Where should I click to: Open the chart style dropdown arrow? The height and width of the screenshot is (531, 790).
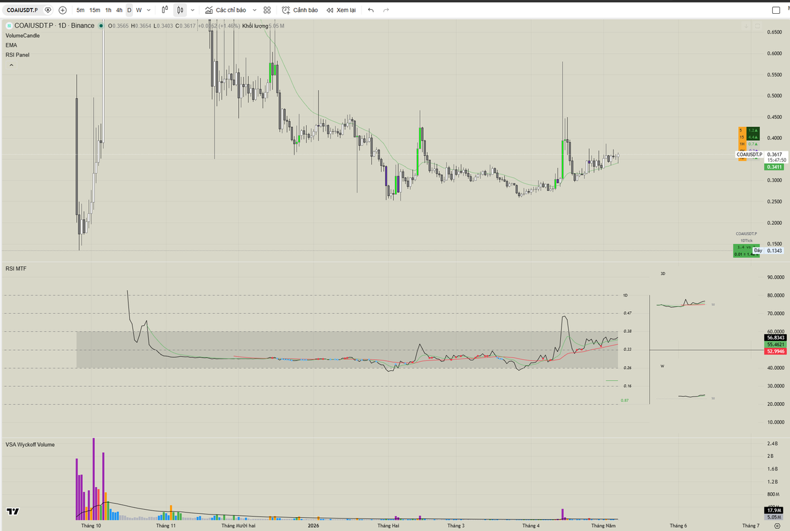pos(192,10)
